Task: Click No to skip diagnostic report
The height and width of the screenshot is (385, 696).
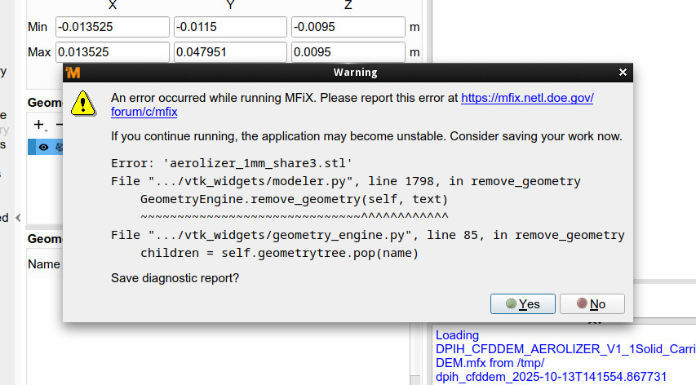Action: [x=592, y=304]
